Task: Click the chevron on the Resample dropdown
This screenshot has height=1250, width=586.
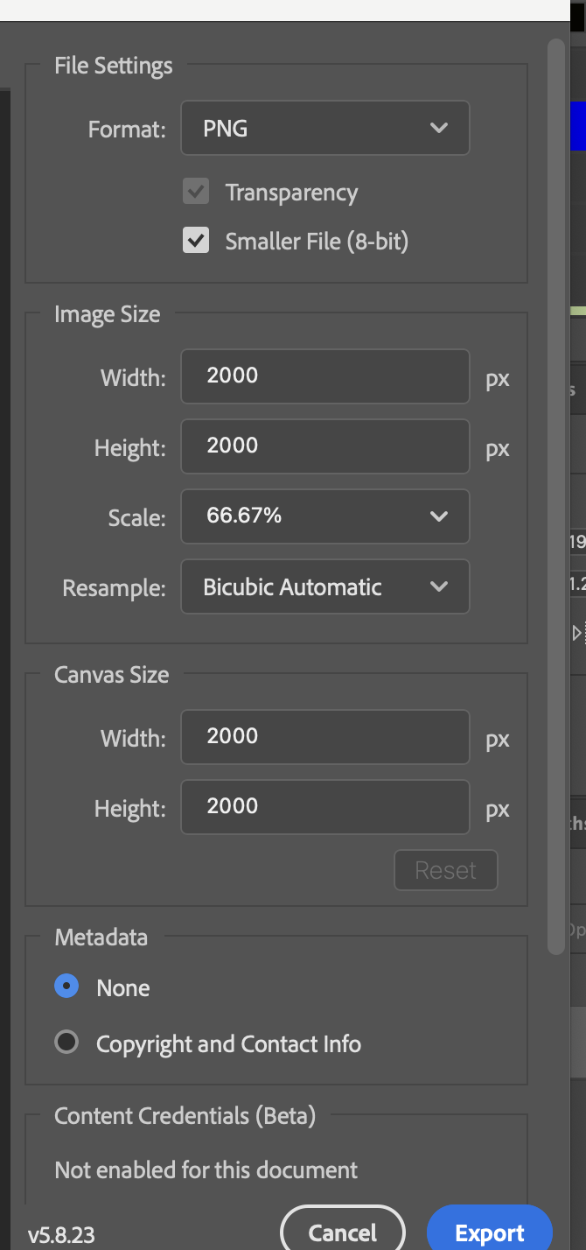Action: coord(440,586)
